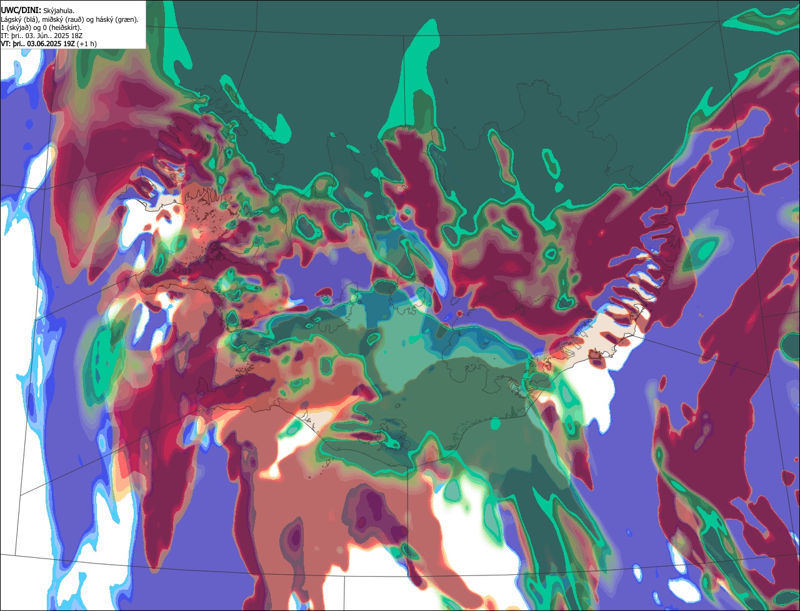Click the "1 (skýjað) og 0 (heiðskírt)." line
Viewport: 800px width, 611px height.
41,27
